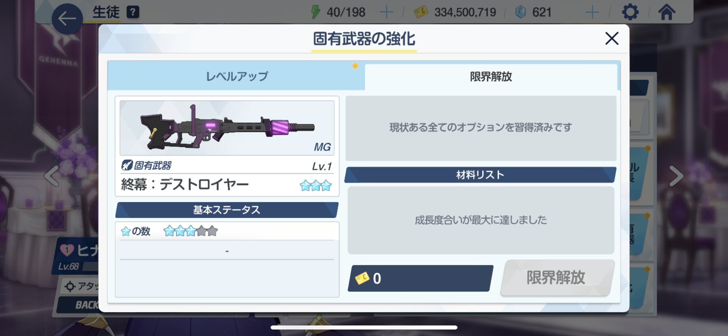Open the help question mark next to 生徒

[133, 12]
